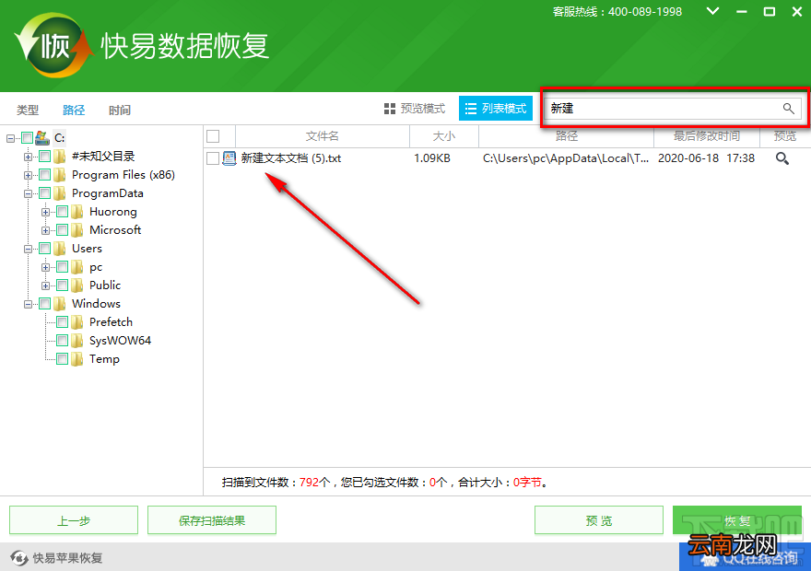811x571 pixels.
Task: Open the 快易苹果恢复 link
Action: tap(67, 558)
